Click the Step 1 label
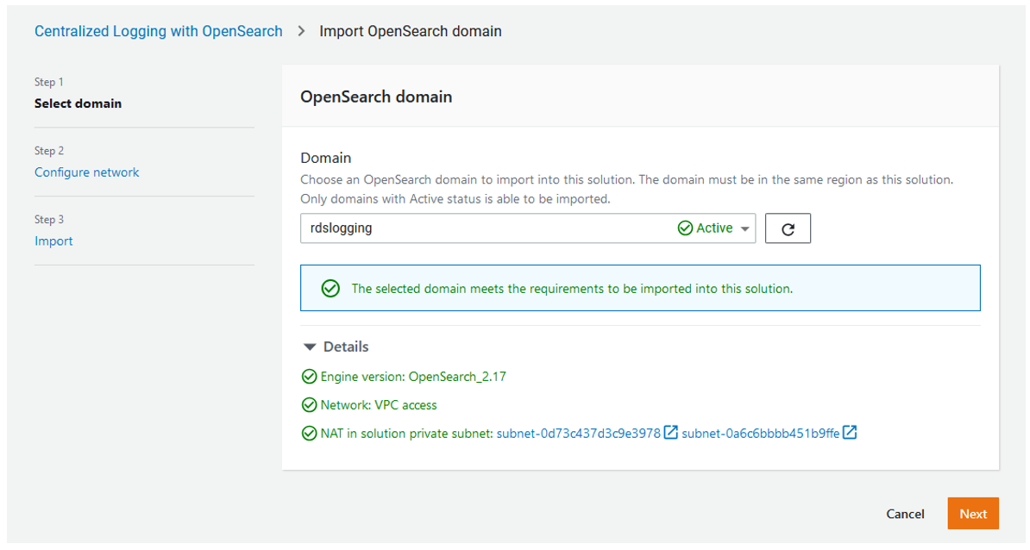1030x550 pixels. pos(48,82)
